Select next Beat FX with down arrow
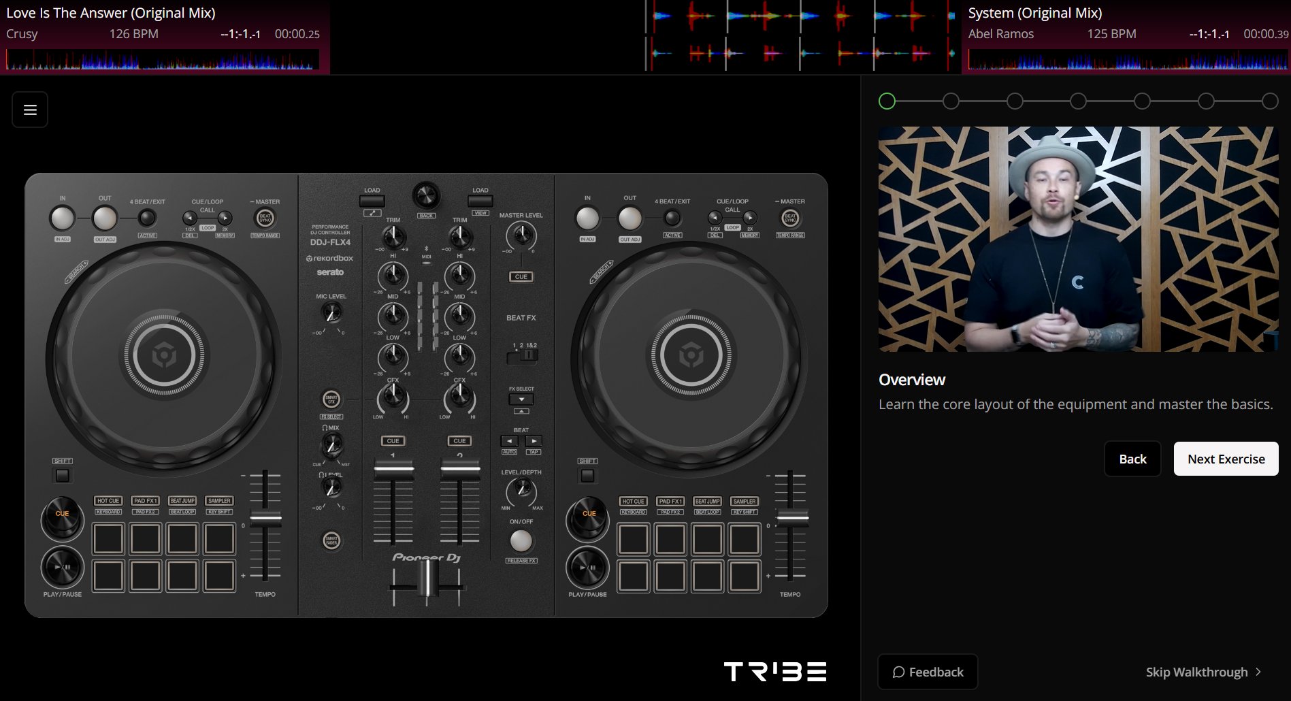 521,400
